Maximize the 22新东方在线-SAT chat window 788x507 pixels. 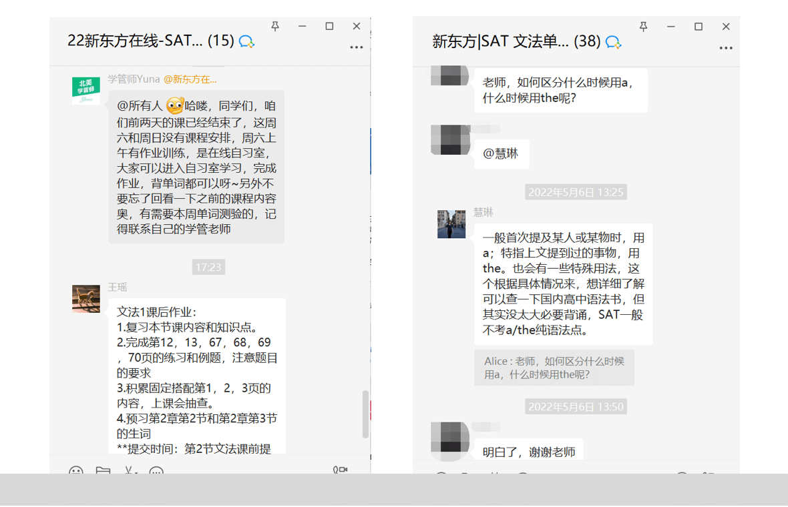pos(329,26)
